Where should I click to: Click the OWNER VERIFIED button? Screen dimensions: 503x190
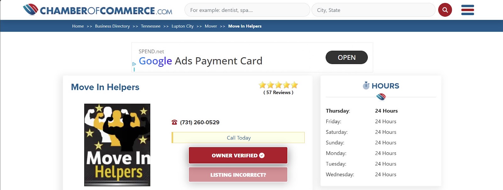(x=238, y=155)
